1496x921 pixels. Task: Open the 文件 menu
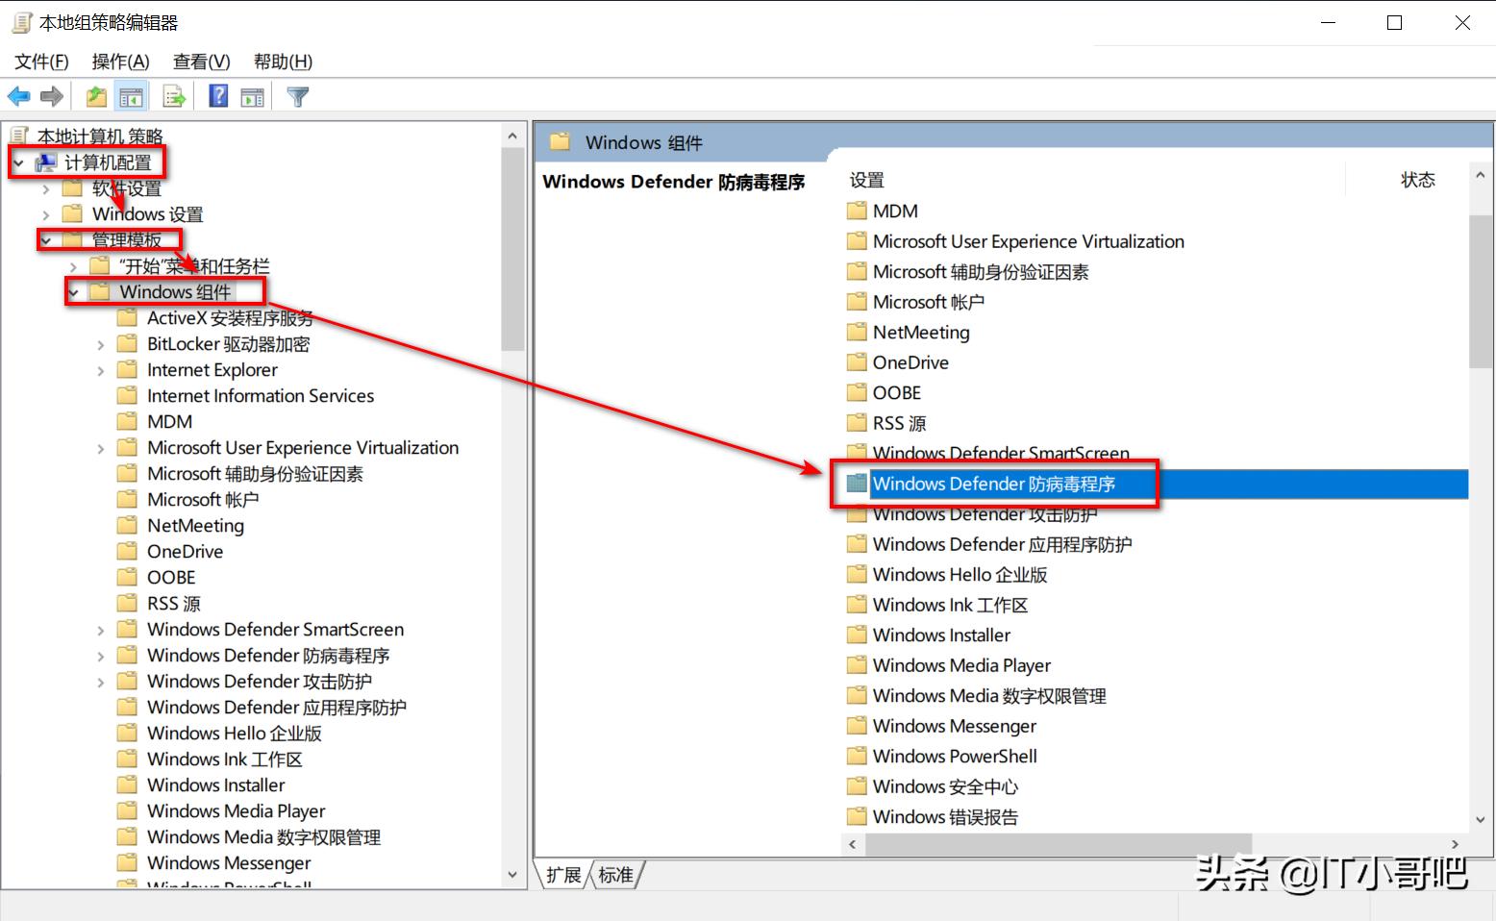(40, 61)
